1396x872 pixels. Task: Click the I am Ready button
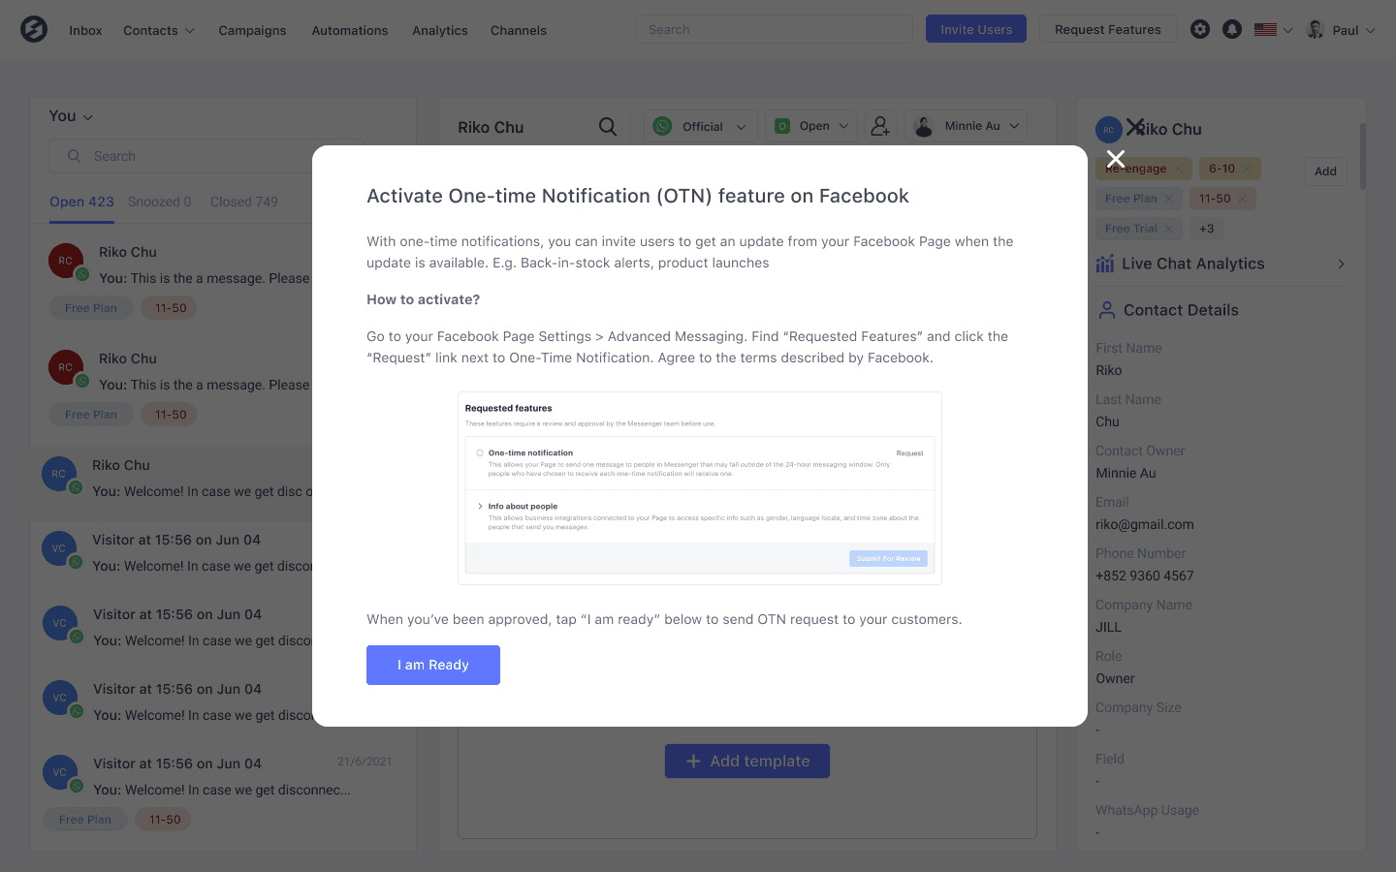433,665
